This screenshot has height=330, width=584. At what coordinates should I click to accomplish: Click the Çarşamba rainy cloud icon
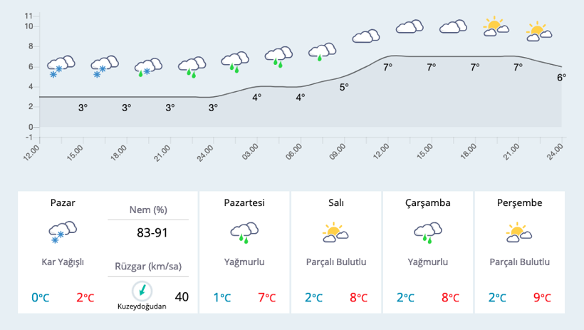pos(428,232)
